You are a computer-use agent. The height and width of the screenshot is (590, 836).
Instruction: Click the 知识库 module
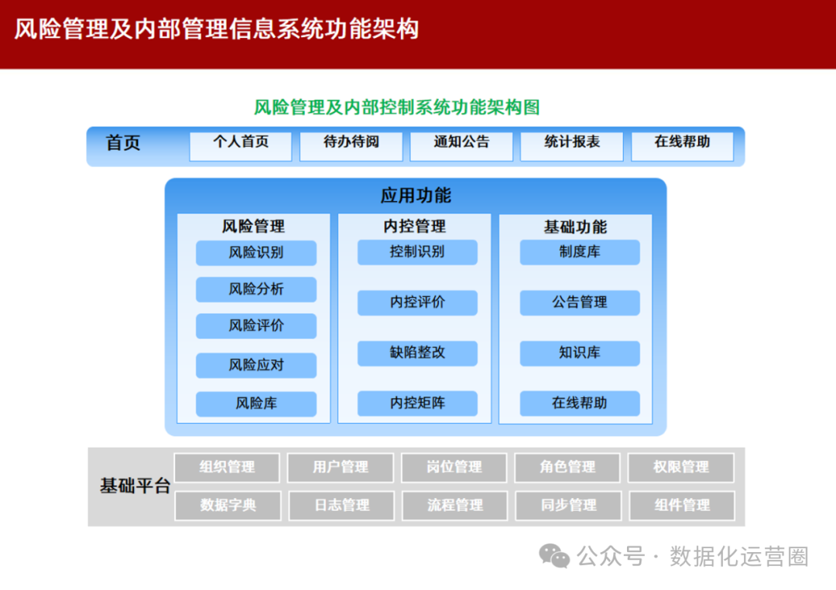pyautogui.click(x=580, y=353)
